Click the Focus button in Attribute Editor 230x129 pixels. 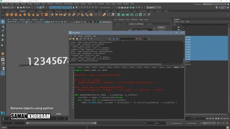161,27
